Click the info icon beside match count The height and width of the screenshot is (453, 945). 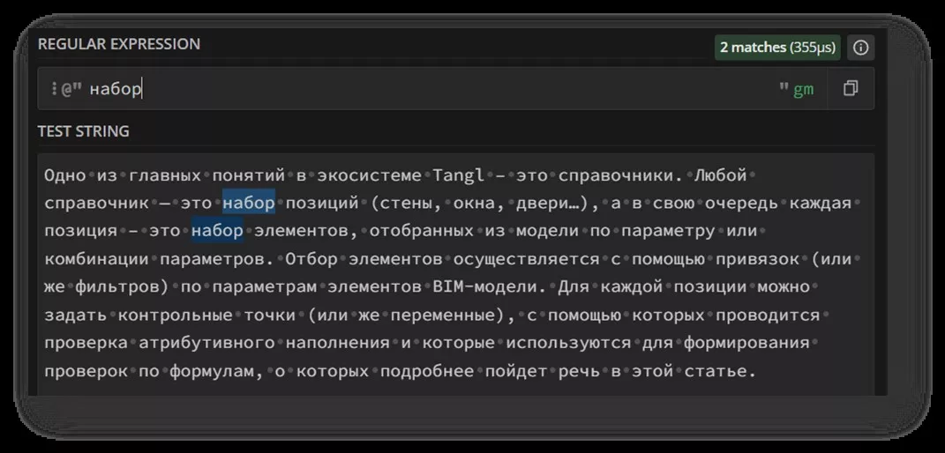(x=860, y=48)
